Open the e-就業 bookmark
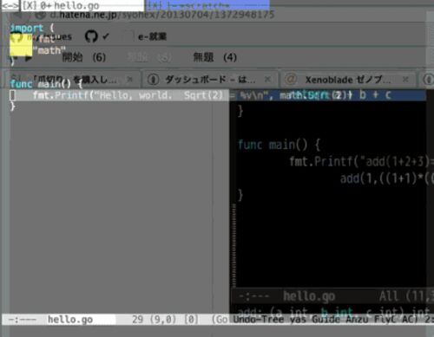Viewport: 434px width, 337px height. [152, 36]
